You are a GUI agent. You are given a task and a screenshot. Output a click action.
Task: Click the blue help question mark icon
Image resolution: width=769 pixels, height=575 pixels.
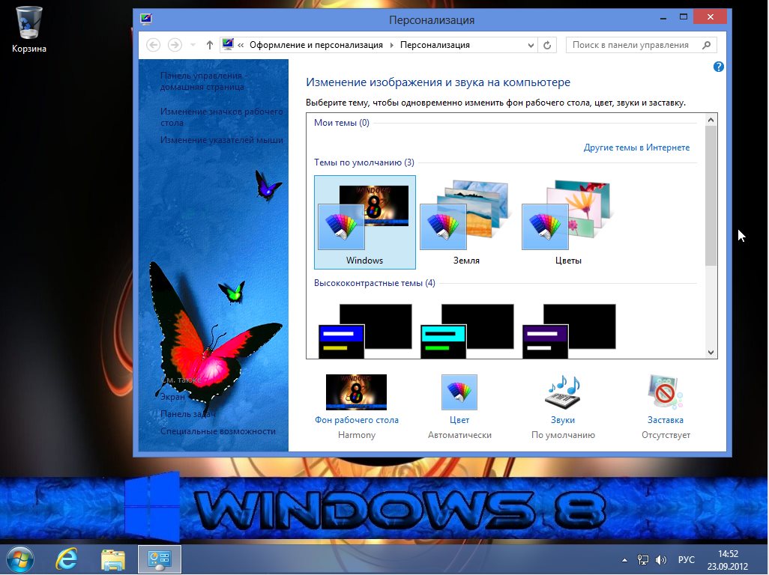(x=719, y=67)
